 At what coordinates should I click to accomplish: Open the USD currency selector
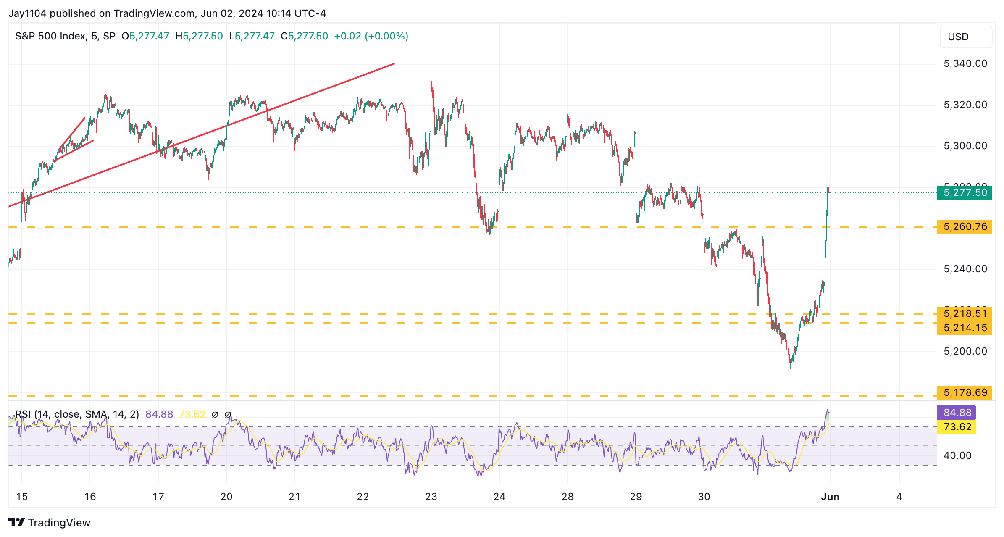965,37
